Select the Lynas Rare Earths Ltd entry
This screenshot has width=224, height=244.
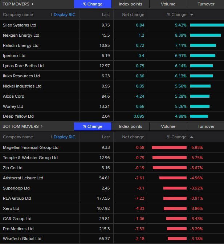click(x=23, y=66)
